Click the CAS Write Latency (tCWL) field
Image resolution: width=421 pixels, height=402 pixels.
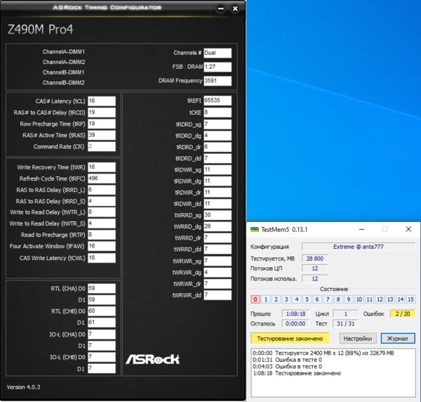(x=102, y=258)
